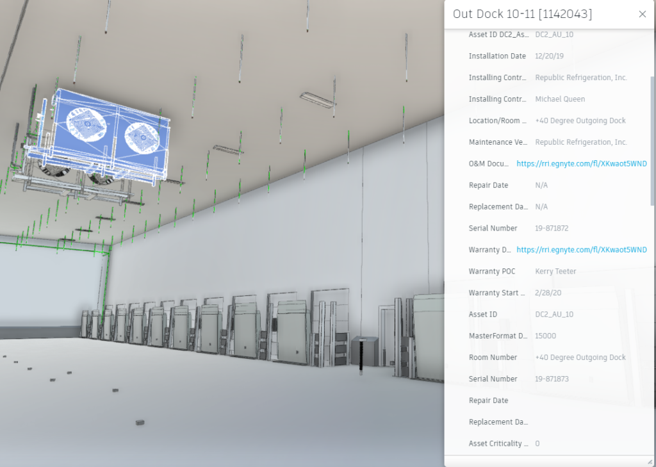The width and height of the screenshot is (656, 467).
Task: Close the Out Dock 10-11 properties panel
Action: [x=643, y=13]
